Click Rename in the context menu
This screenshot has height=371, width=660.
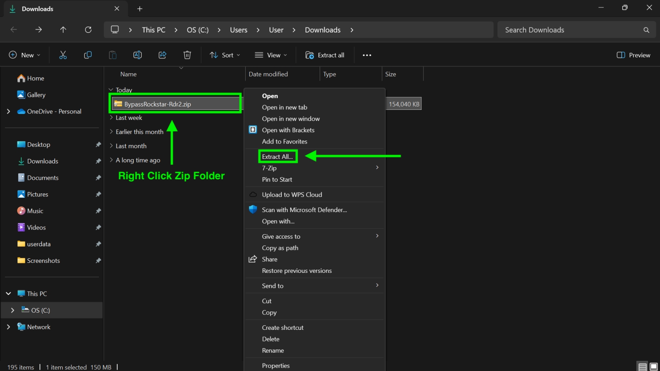[x=315, y=351]
